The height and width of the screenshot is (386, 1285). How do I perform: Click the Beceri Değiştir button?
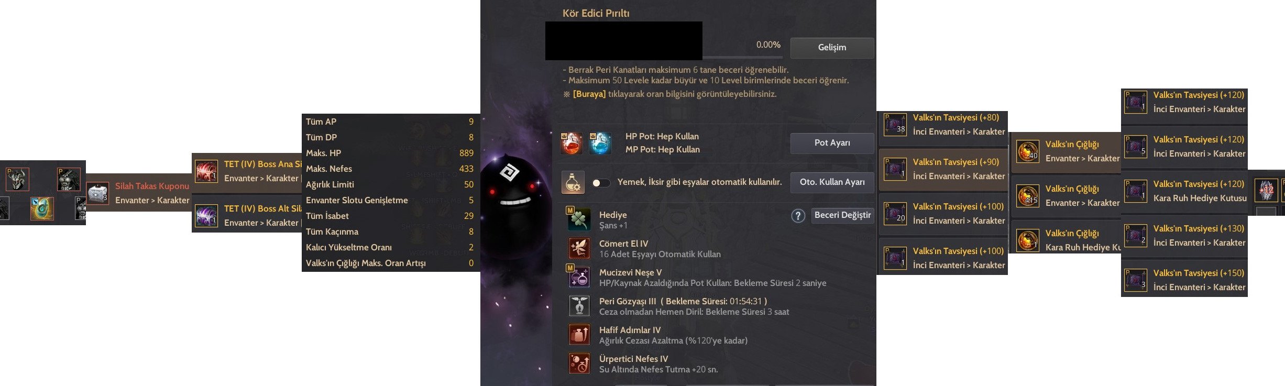point(842,215)
